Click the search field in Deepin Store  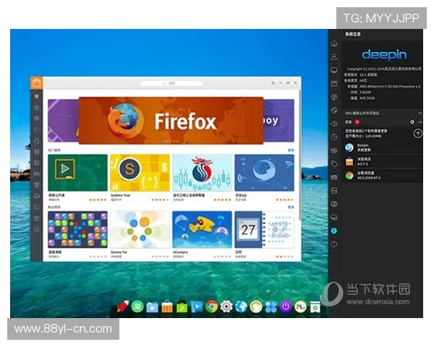click(172, 83)
